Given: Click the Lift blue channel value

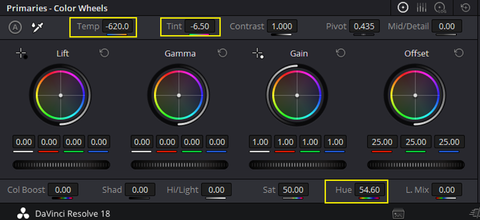Looking at the screenshot, I should [99, 142].
